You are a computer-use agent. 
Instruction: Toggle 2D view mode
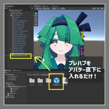point(98,8)
